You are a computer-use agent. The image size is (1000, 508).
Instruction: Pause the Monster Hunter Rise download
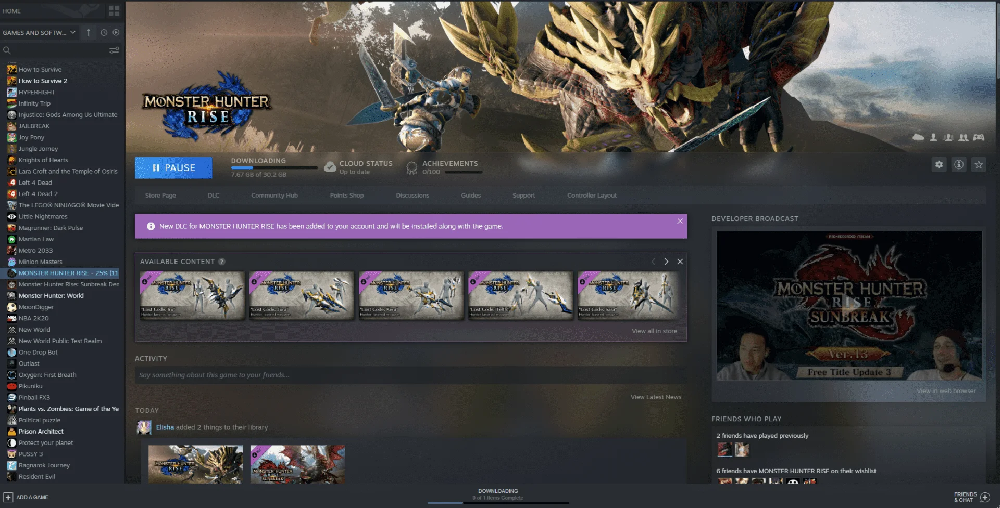point(173,168)
